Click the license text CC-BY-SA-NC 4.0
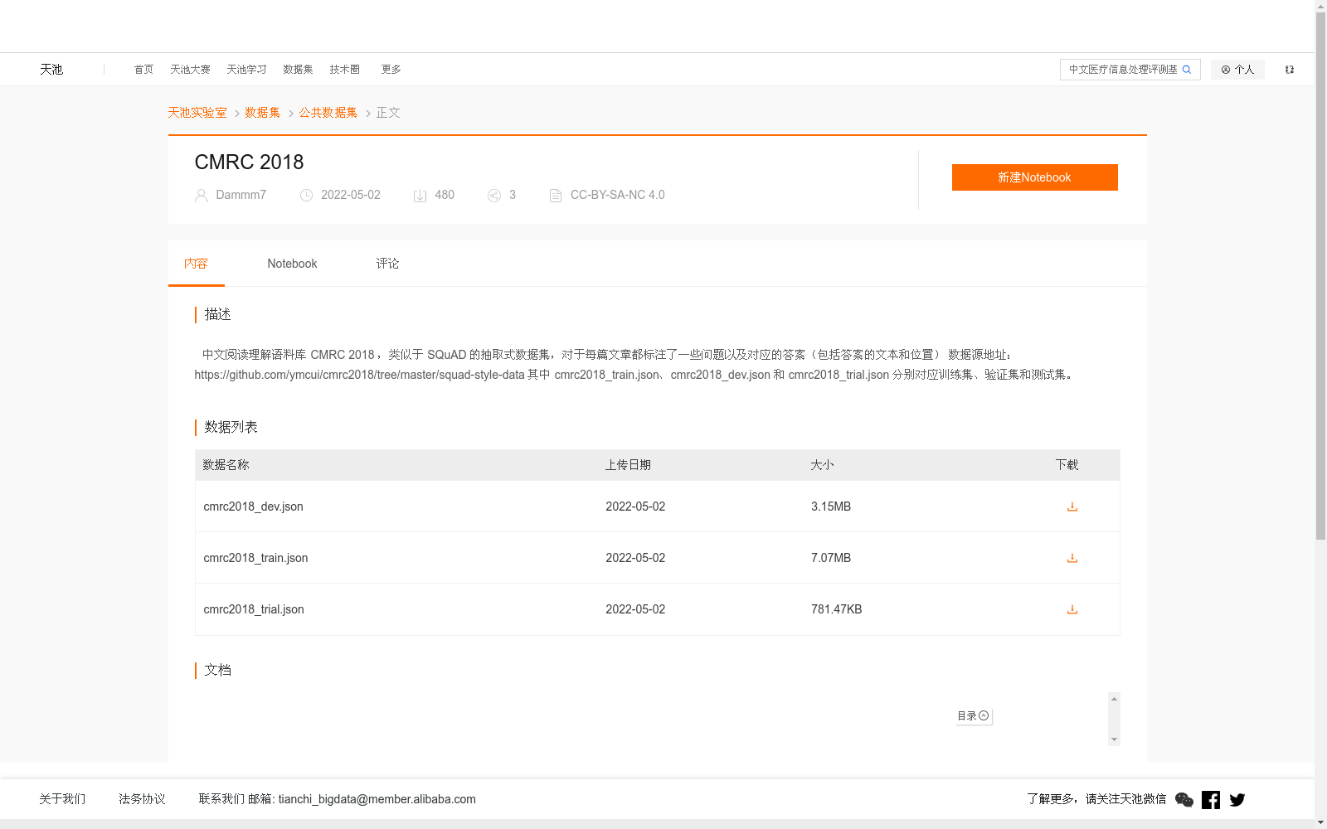 pos(617,195)
